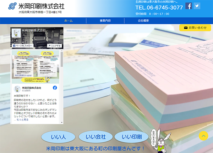
Task: Open the Facebook icon in header
Action: 189,6
